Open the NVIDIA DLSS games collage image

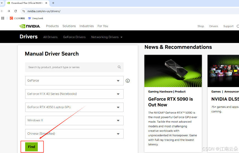pyautogui.click(x=223, y=71)
